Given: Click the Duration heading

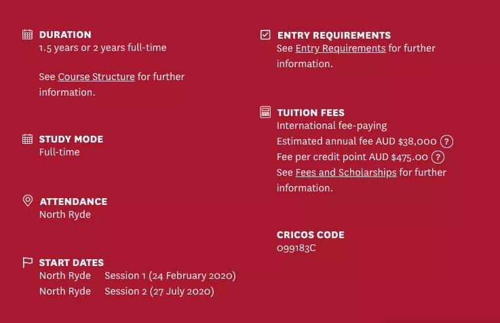Looking at the screenshot, I should point(65,35).
